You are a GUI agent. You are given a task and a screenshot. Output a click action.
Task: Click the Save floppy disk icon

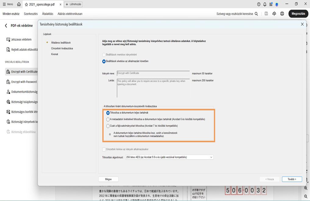click(x=266, y=14)
